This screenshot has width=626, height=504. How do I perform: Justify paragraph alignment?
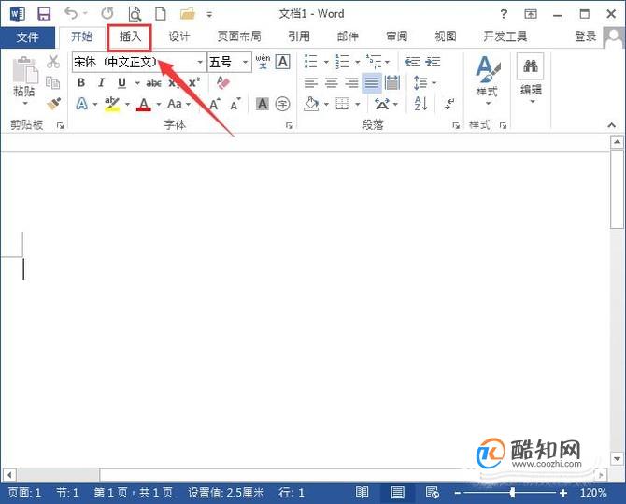coord(372,82)
